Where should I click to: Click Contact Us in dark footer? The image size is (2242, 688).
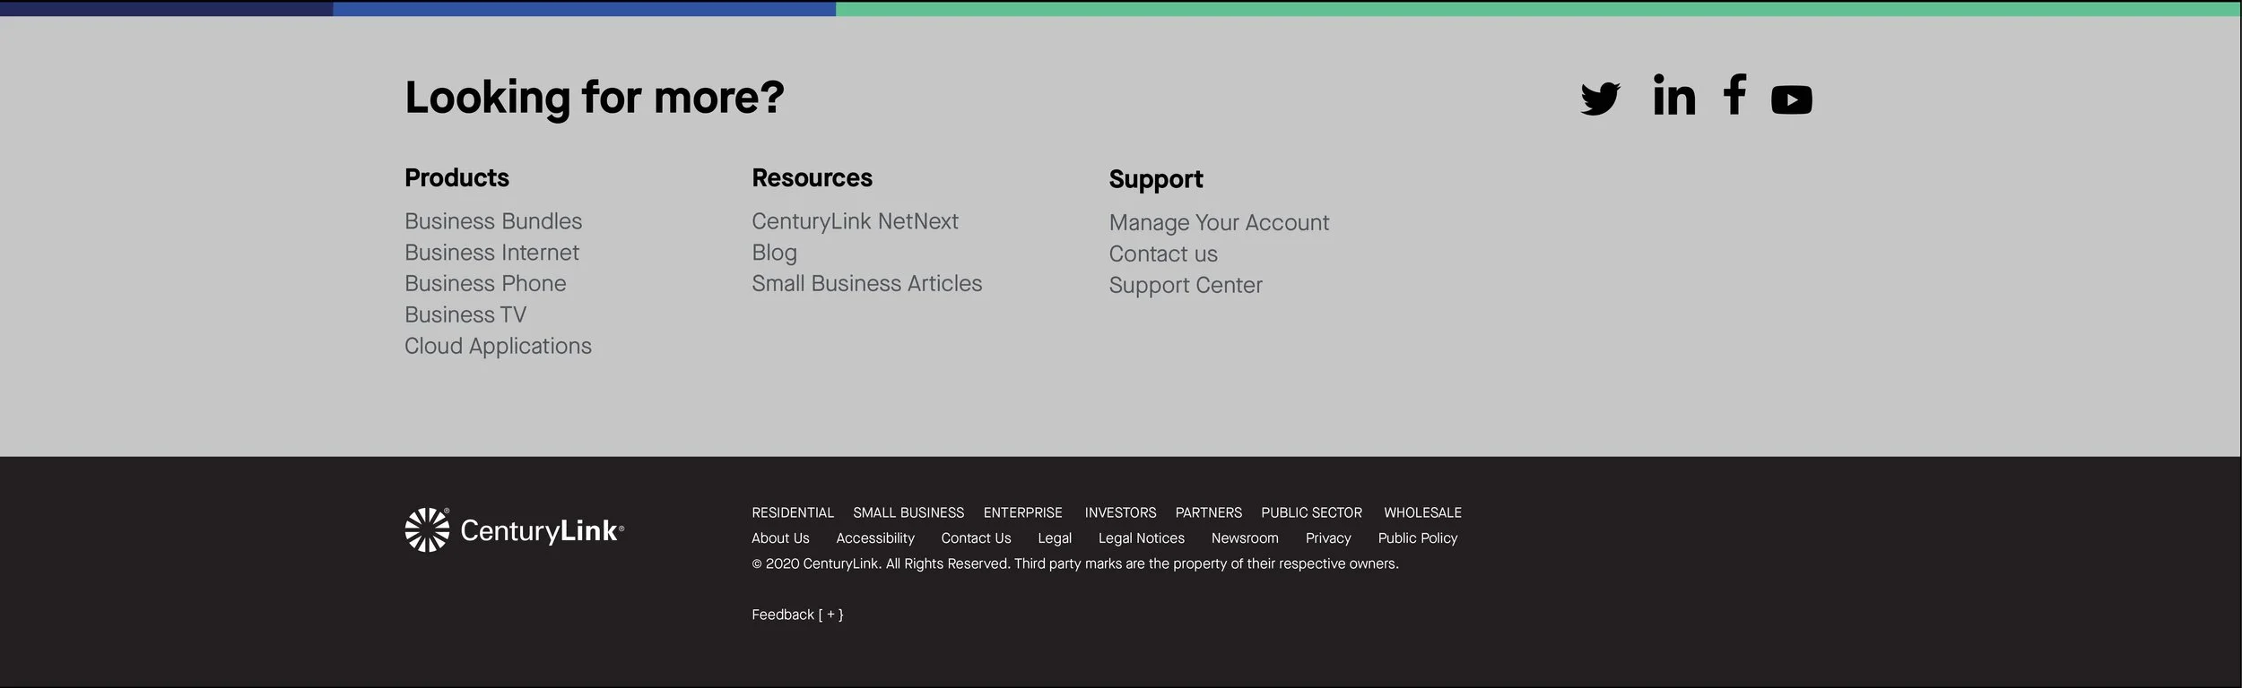pyautogui.click(x=976, y=538)
